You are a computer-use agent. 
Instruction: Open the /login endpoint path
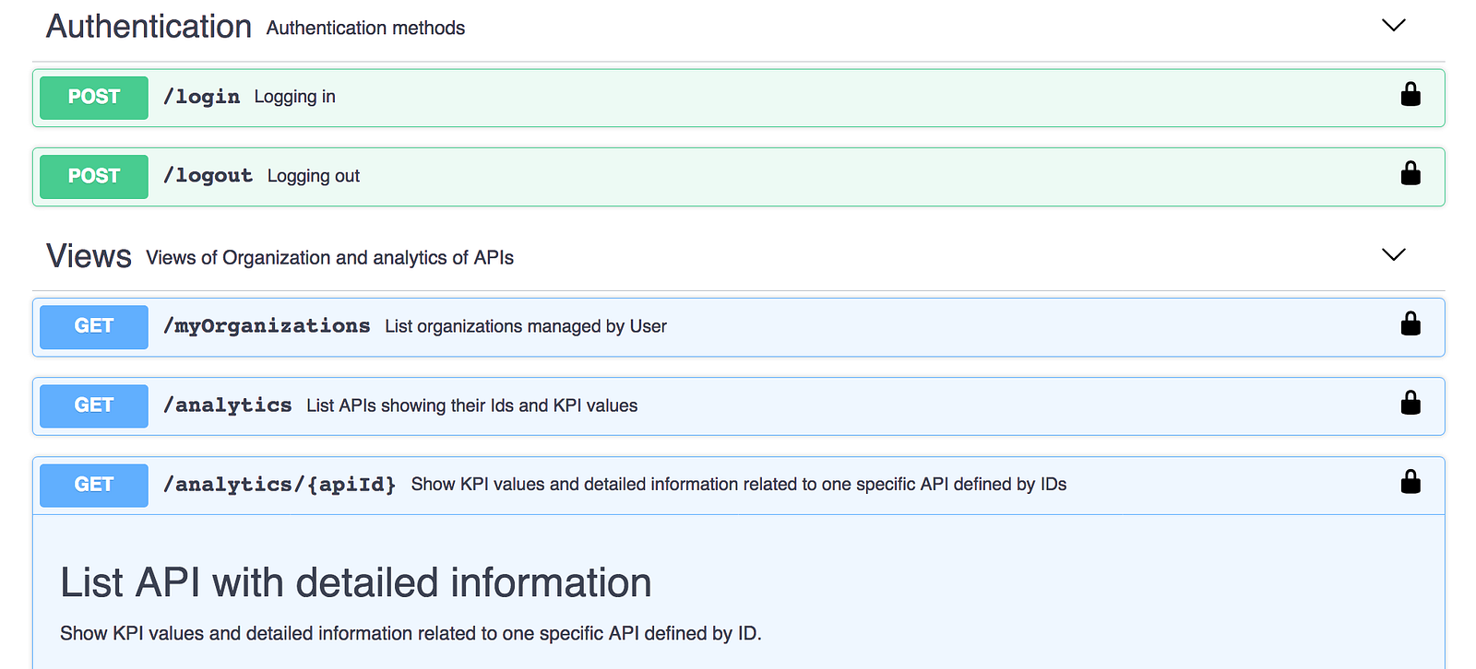(201, 97)
